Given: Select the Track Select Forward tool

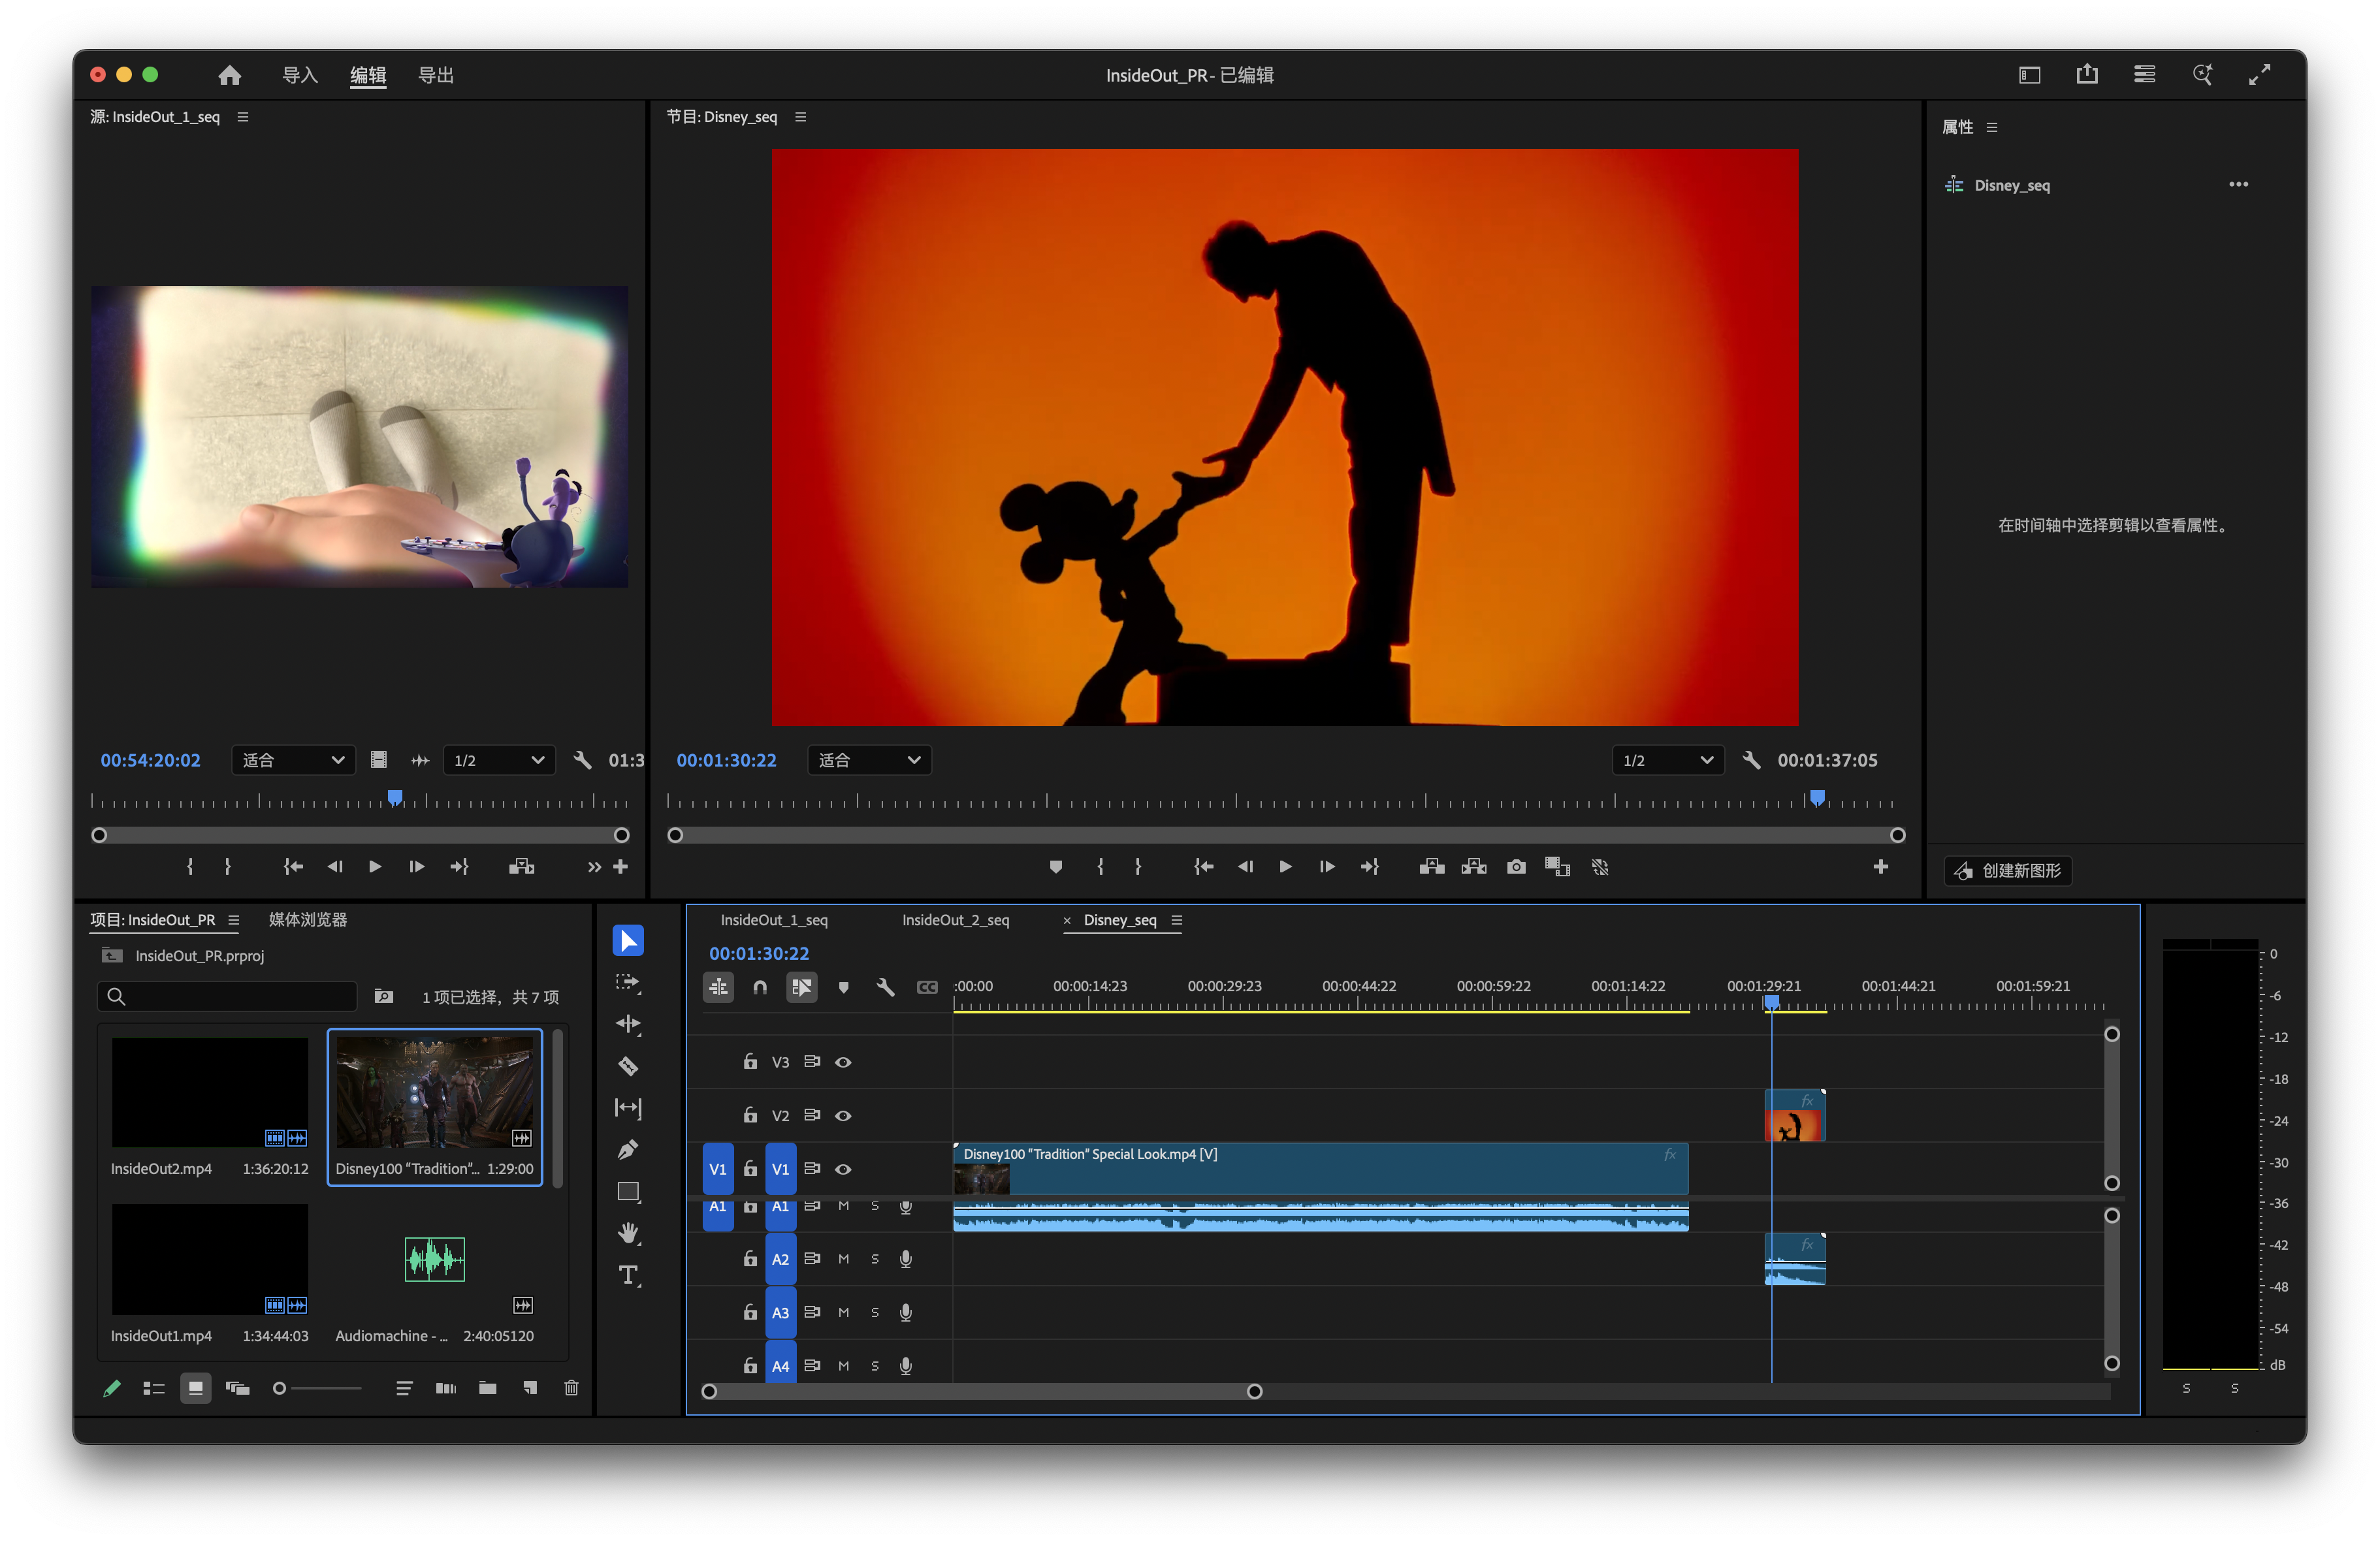Looking at the screenshot, I should point(628,982).
